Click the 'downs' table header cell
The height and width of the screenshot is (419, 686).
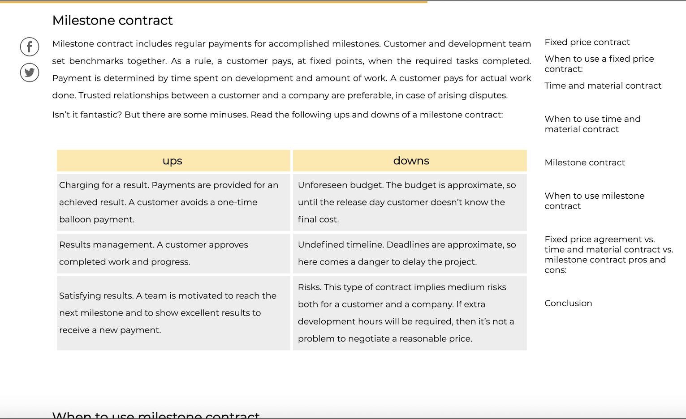[411, 160]
